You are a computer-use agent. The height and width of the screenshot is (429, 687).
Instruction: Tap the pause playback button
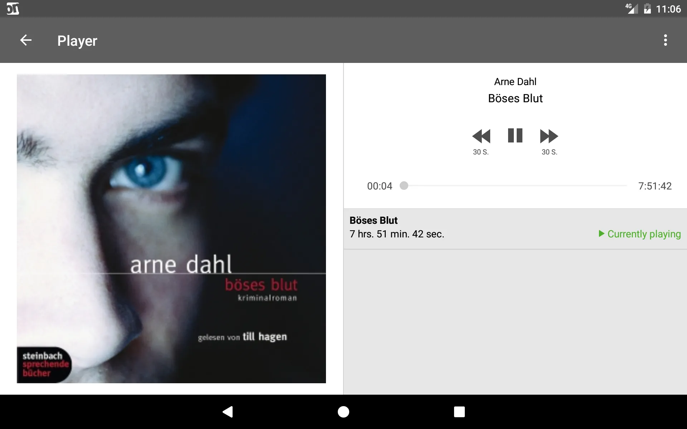pyautogui.click(x=515, y=136)
